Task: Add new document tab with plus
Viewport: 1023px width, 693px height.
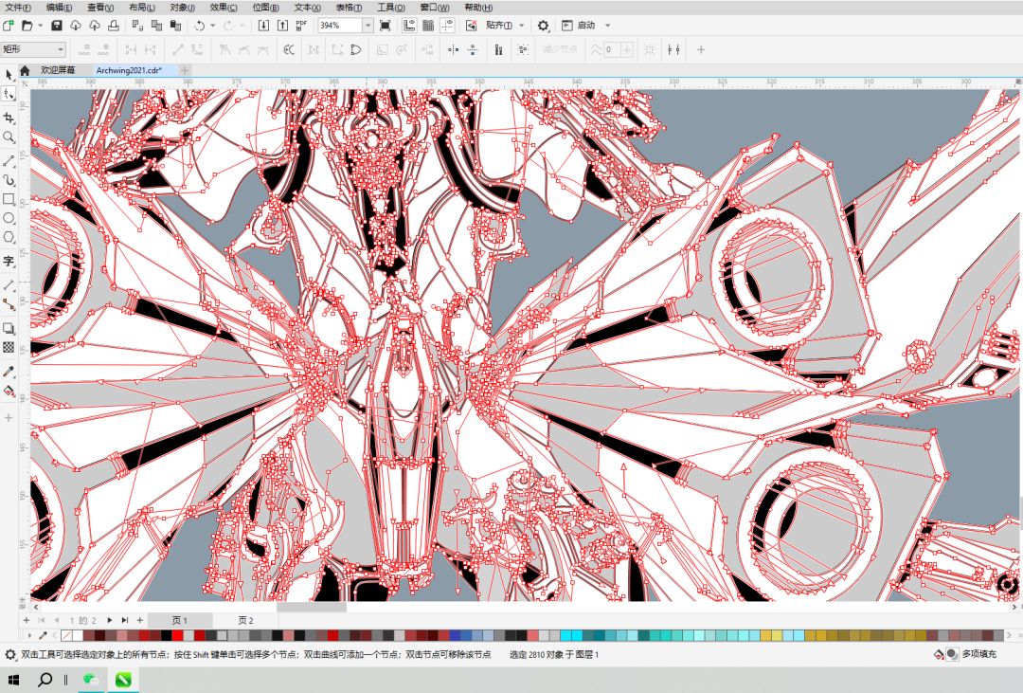Action: pyautogui.click(x=185, y=70)
